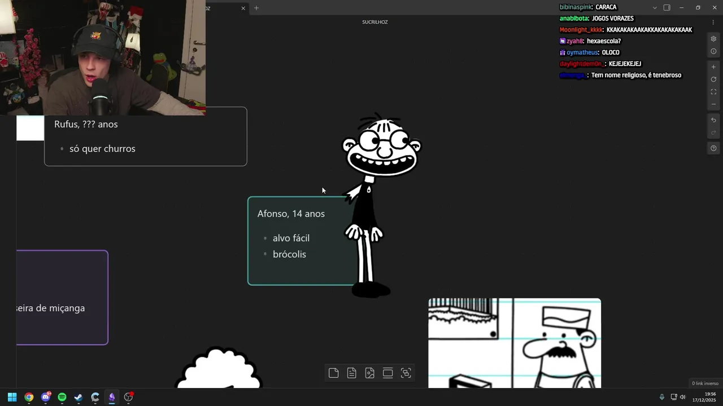The width and height of the screenshot is (723, 406).
Task: Reset canvas zoom
Action: tap(713, 80)
